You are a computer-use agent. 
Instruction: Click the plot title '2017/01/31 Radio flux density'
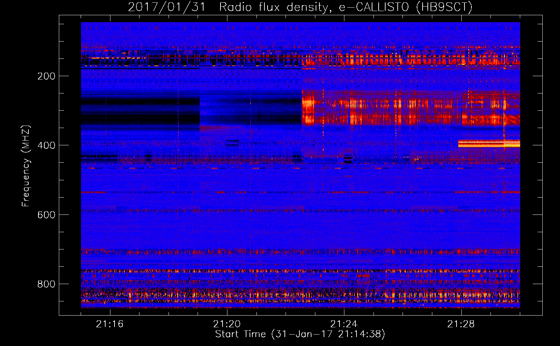[228, 7]
